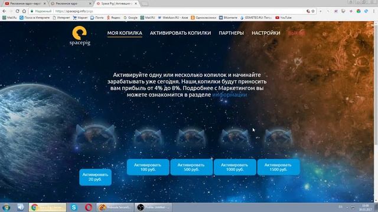This screenshot has width=378, height=212.
Task: Click the taskbar clock
Action: 365,207
